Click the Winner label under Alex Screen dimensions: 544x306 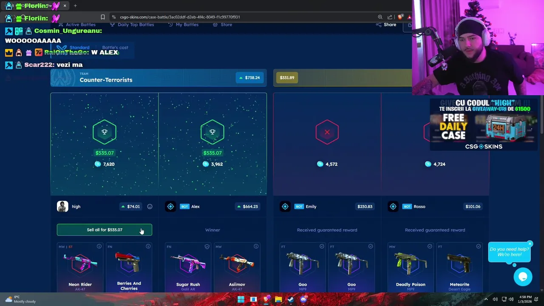point(212,230)
